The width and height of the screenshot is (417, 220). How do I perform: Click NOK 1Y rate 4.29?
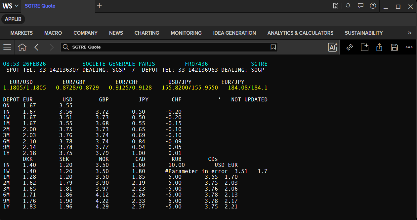click(x=102, y=206)
